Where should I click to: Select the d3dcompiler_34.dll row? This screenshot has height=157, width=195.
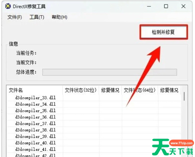coord(35,104)
